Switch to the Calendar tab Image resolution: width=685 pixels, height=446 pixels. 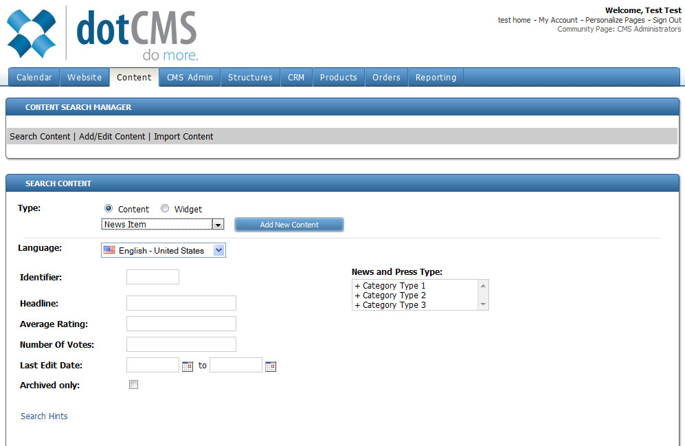[x=34, y=78]
